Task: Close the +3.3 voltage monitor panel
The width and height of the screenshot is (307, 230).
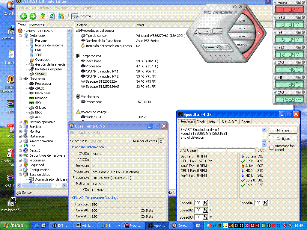Action: tap(303, 17)
